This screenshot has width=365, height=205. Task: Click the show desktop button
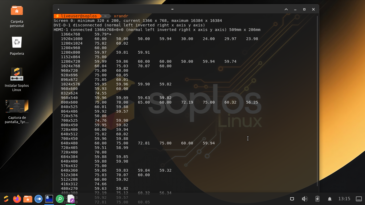pyautogui.click(x=359, y=199)
